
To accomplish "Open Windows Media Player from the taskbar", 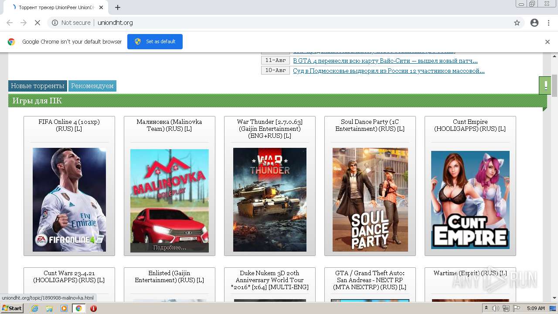I will pos(64,308).
